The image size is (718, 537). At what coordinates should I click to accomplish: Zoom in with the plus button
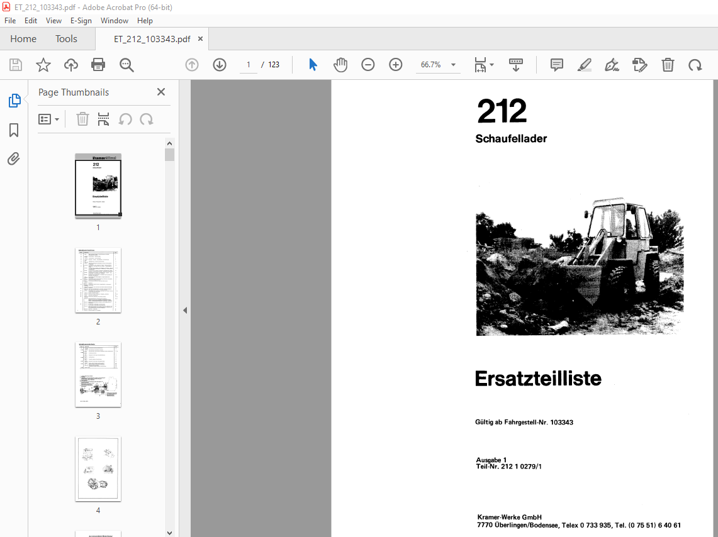(x=396, y=65)
